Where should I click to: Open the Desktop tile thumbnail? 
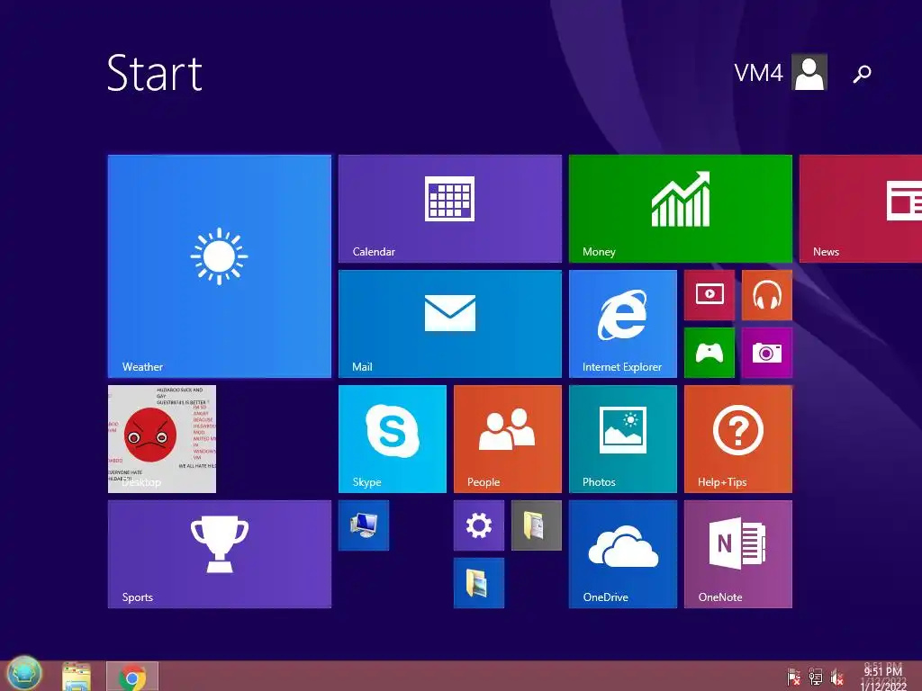162,439
